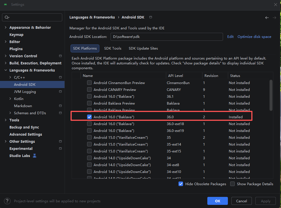This screenshot has height=208, width=281.
Task: Sort by Name column header
Action: 123,76
